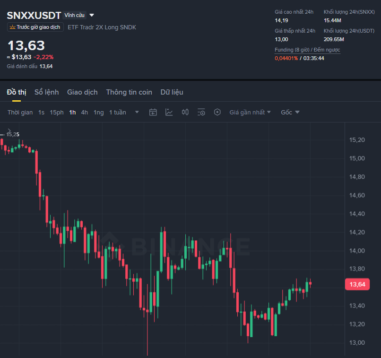Click the Funding (8 giờ) / Đếm ngược link

(x=307, y=50)
